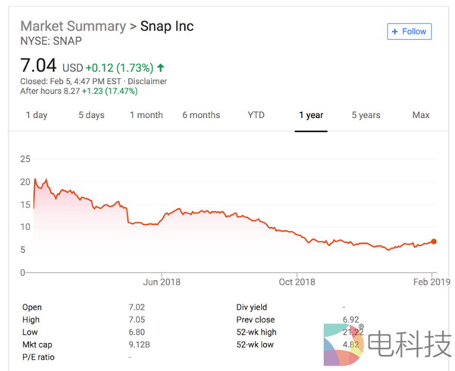Select the YTD range tab

pos(256,115)
